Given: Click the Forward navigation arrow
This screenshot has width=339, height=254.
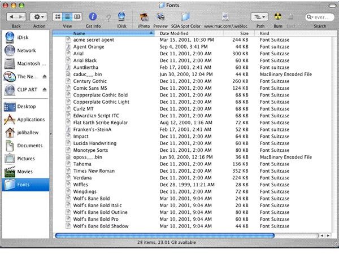Looking at the screenshot, I should tap(21, 17).
